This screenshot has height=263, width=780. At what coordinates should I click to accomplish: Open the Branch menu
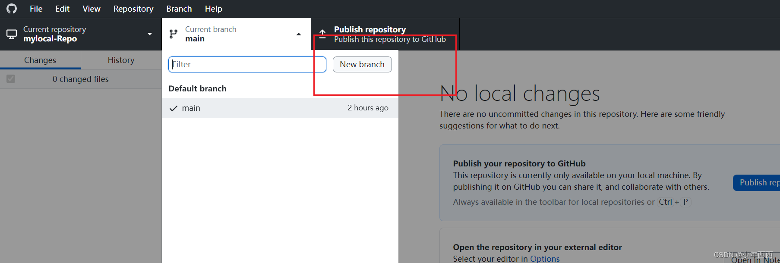point(179,9)
